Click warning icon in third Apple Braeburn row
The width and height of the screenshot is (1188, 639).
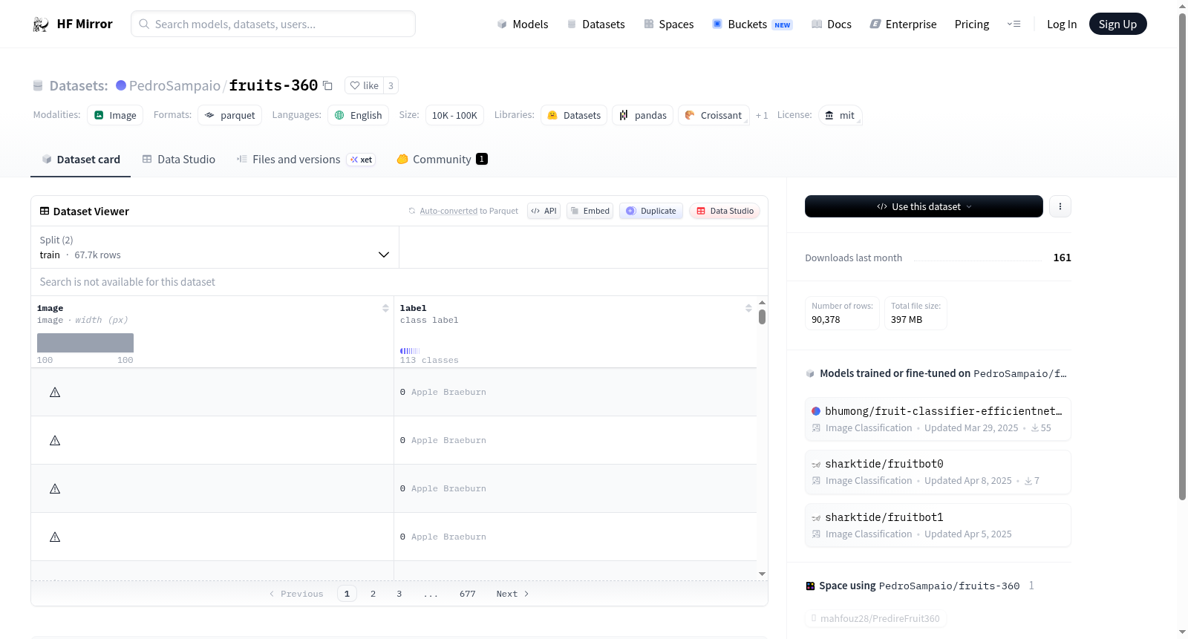click(55, 488)
